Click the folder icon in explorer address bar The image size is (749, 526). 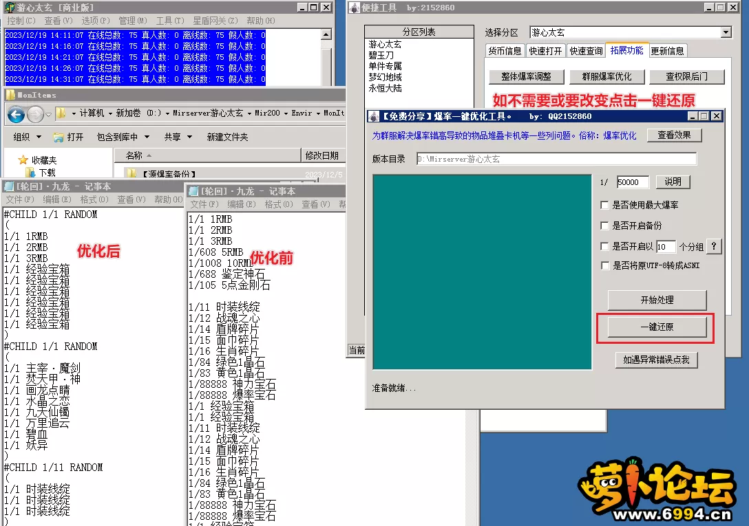(x=61, y=113)
